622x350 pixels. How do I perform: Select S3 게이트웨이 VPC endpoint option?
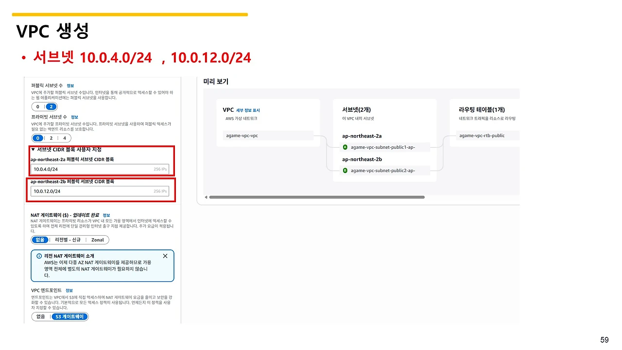coord(70,316)
